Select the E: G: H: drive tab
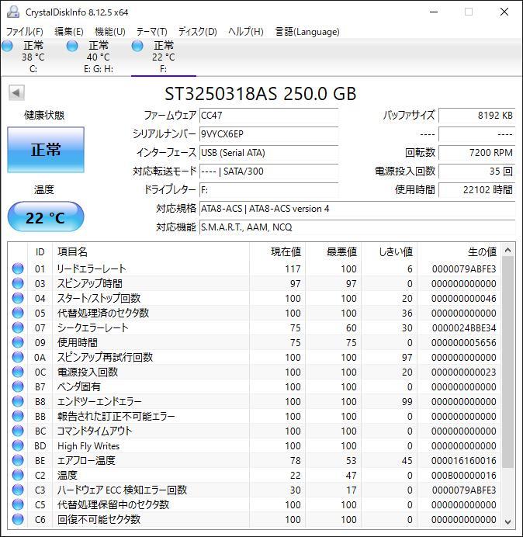 click(x=99, y=57)
